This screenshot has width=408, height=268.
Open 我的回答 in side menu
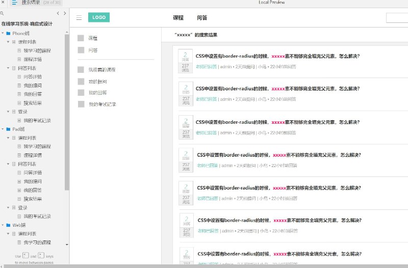coord(98,93)
